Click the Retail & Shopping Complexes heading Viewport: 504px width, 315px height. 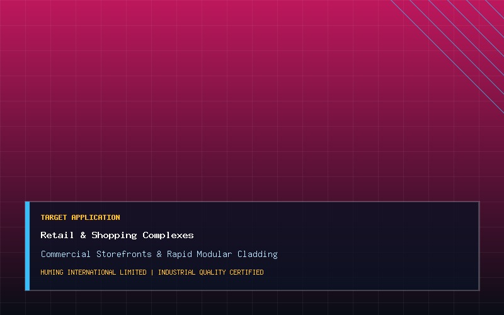point(117,235)
